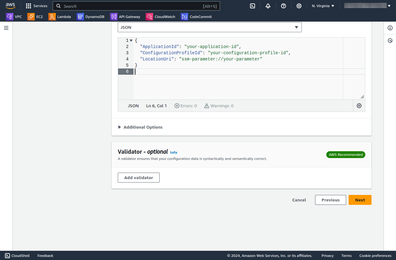The image size is (396, 260).
Task: Click the CodeCommit shortcut icon
Action: [x=184, y=17]
